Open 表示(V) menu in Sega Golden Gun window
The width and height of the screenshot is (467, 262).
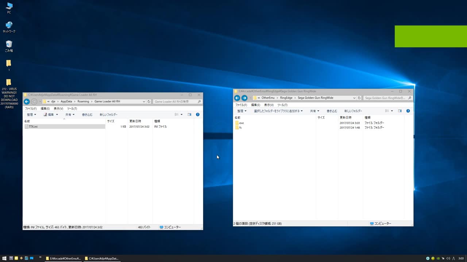click(x=269, y=105)
